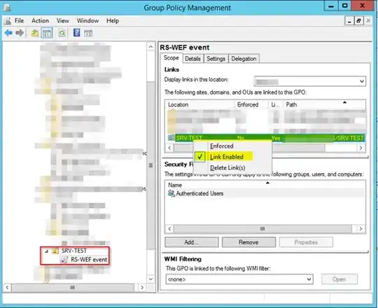The width and height of the screenshot is (378, 308).
Task: Click the console icon beside File menu
Action: pyautogui.click(x=8, y=21)
